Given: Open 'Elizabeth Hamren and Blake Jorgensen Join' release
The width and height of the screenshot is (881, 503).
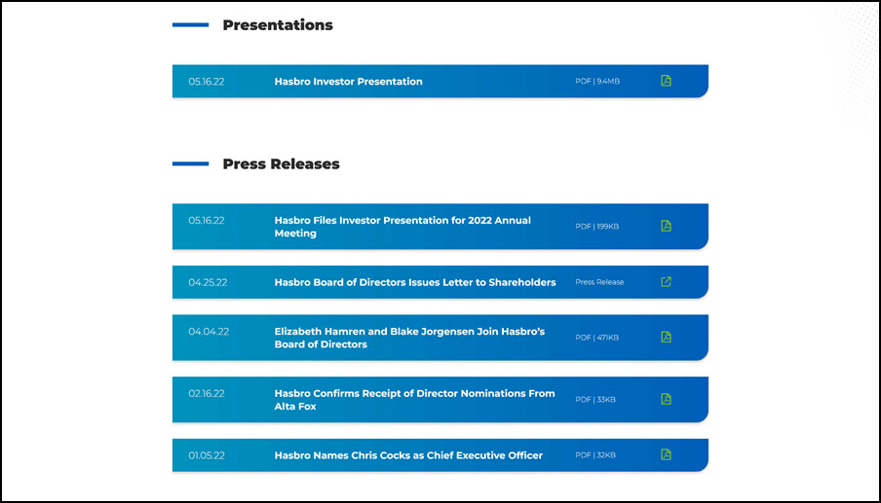Looking at the screenshot, I should pyautogui.click(x=409, y=338).
